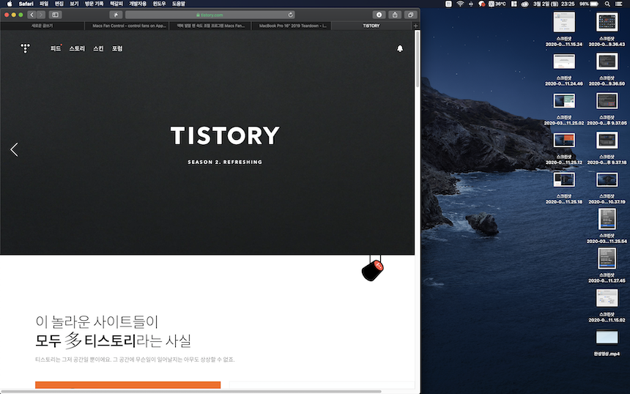Select desktop screenshot file ending 11.15.02

(607, 305)
